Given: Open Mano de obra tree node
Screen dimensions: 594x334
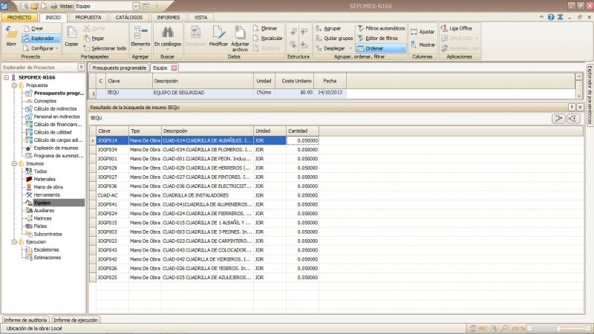Looking at the screenshot, I should pos(48,187).
